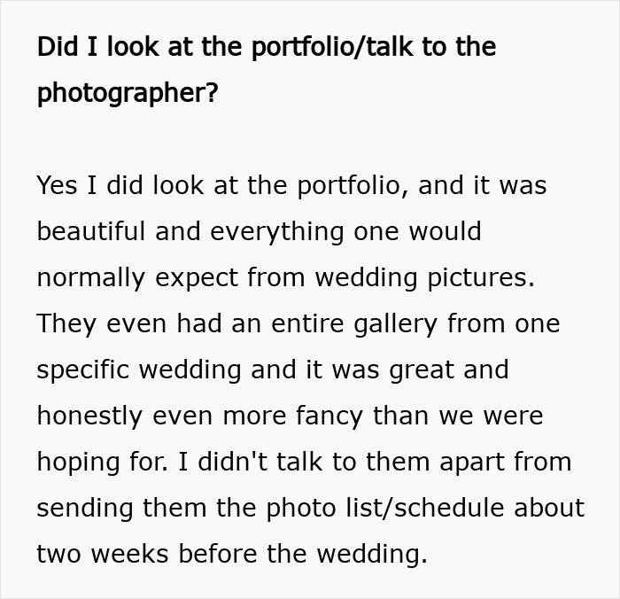Click the phrase 'beautiful and everything one would'
Viewport: 620px width, 599px height.
(259, 231)
